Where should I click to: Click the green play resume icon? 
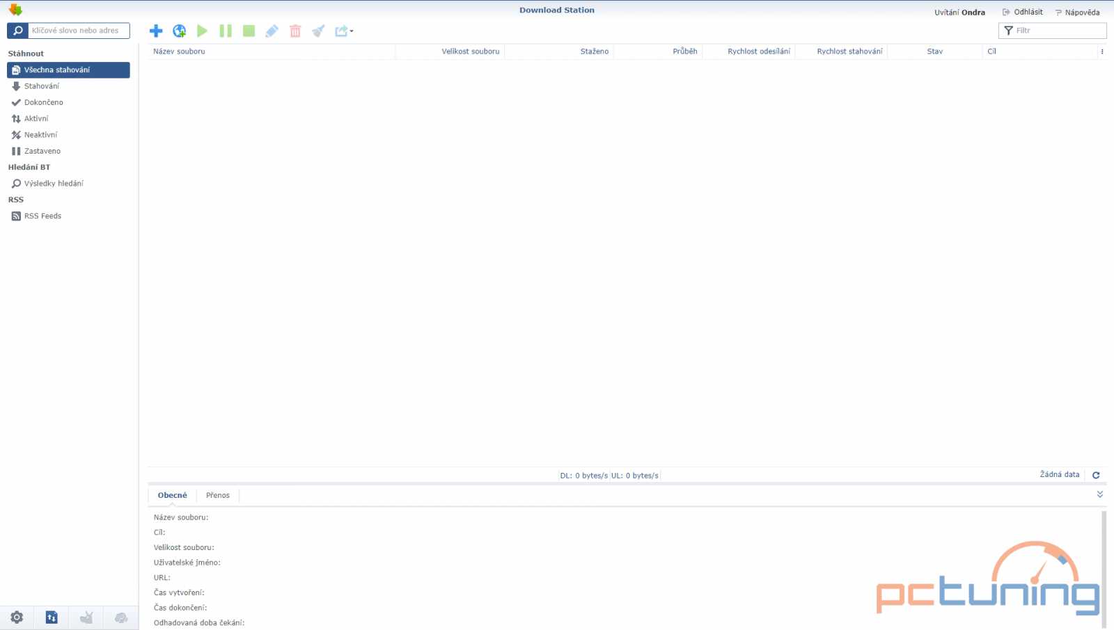coord(202,31)
